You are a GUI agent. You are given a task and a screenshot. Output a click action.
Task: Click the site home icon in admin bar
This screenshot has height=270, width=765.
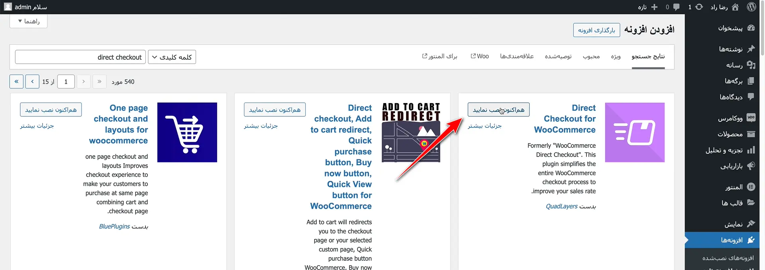tap(736, 7)
